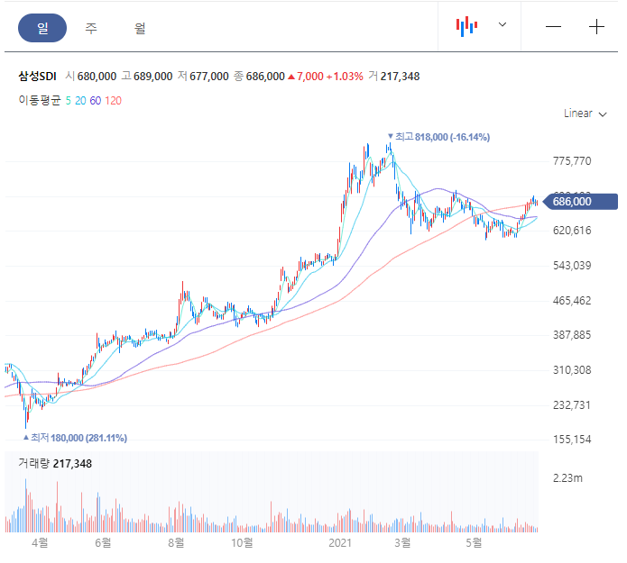Click the 이동평균 moving average label
The width and height of the screenshot is (627, 563).
pyautogui.click(x=39, y=100)
